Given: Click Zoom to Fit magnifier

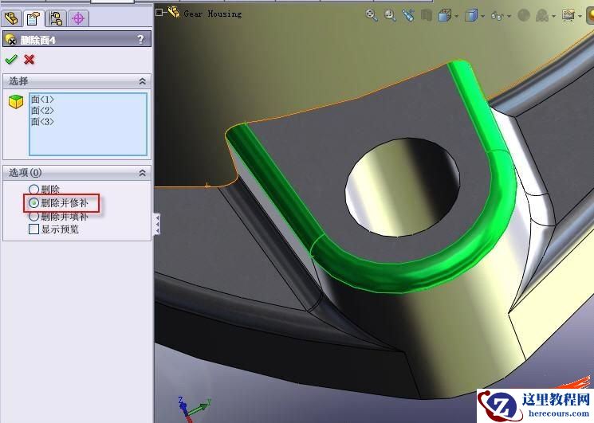Looking at the screenshot, I should [372, 15].
